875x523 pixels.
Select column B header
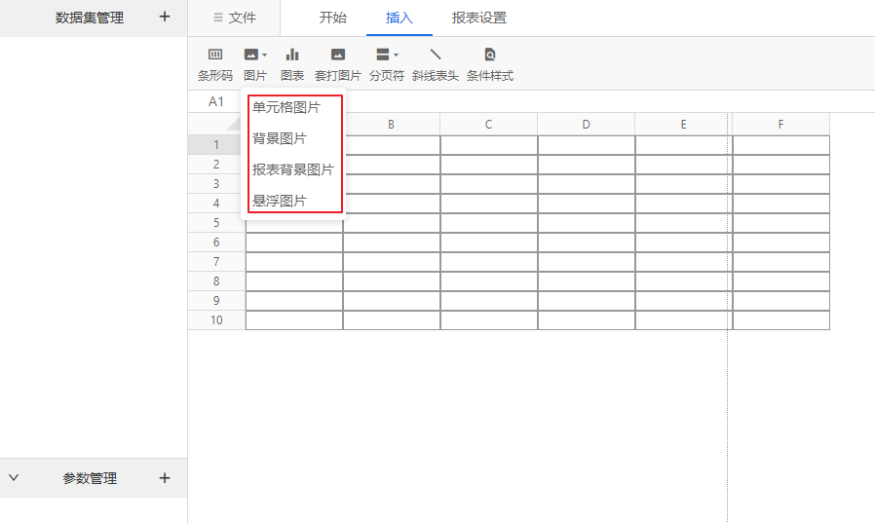coord(391,125)
